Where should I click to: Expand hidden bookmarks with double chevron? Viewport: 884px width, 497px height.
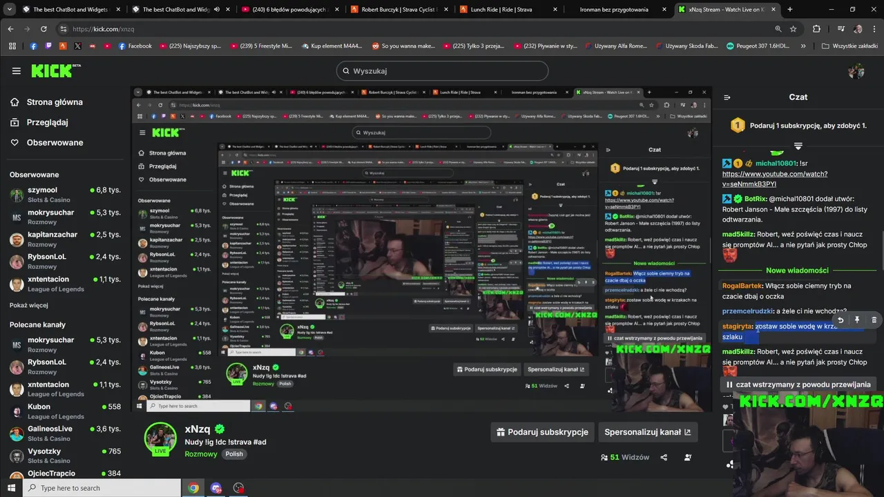click(x=803, y=46)
